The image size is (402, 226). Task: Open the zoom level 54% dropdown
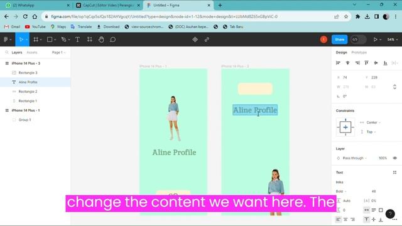(x=393, y=40)
